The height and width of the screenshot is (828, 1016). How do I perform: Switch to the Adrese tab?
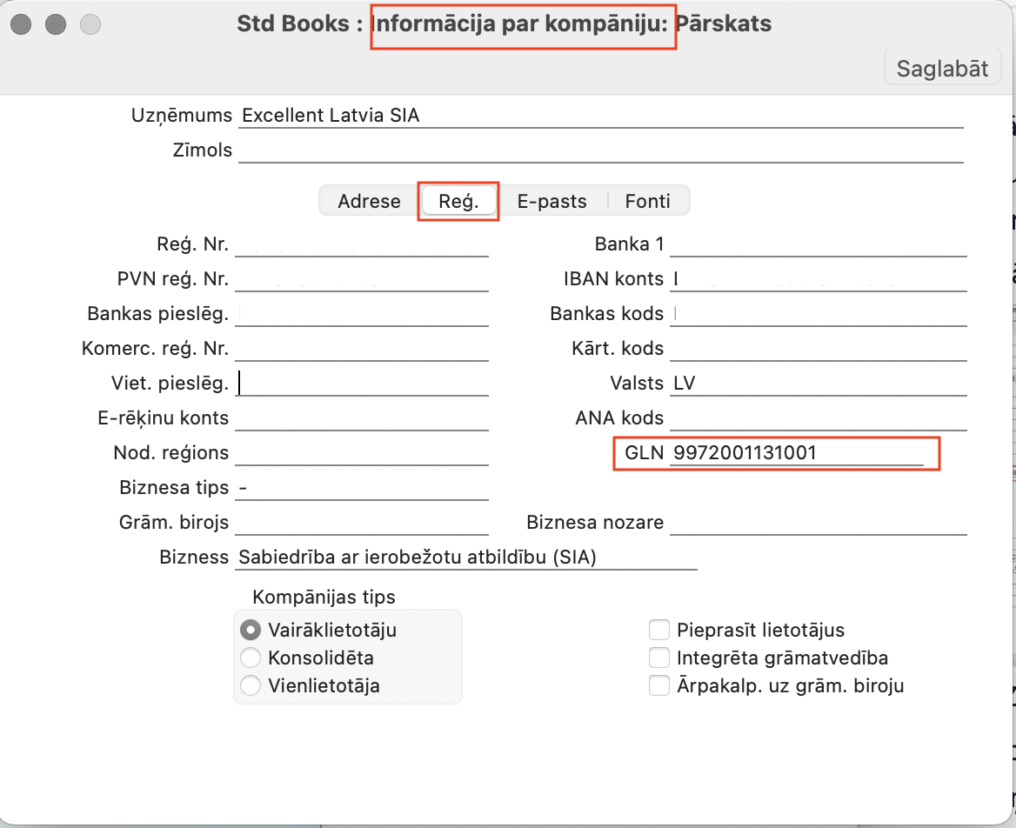(369, 201)
